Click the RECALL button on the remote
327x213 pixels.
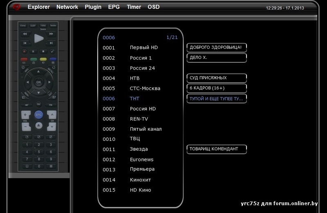point(54,68)
